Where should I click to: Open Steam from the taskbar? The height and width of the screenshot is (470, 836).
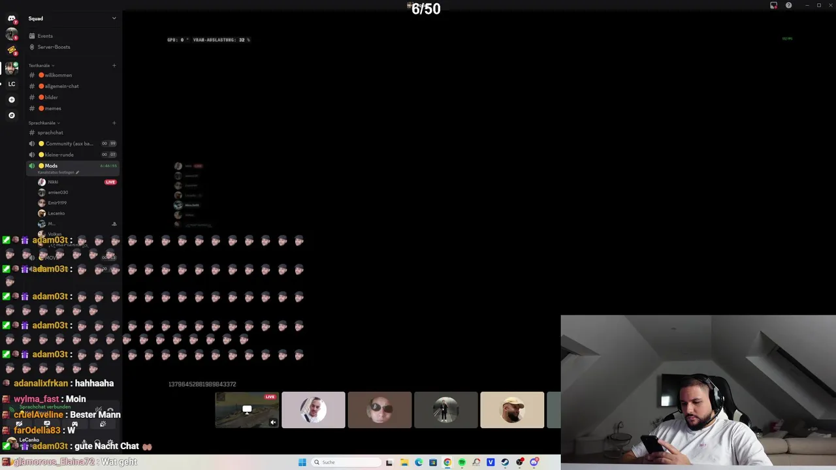[505, 462]
